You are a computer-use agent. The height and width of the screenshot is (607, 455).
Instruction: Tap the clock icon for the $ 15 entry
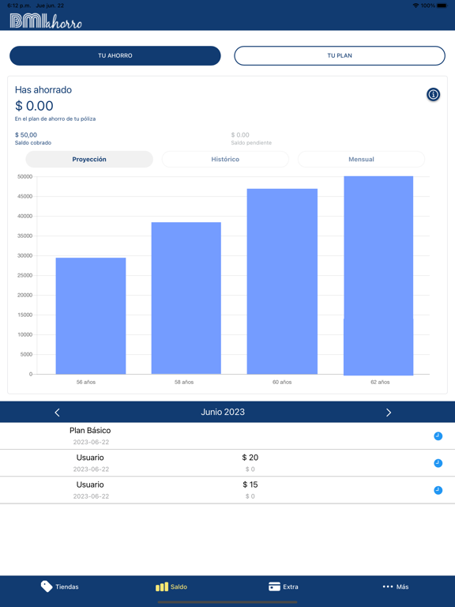pos(438,491)
